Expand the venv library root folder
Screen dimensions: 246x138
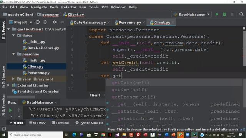[13, 79]
